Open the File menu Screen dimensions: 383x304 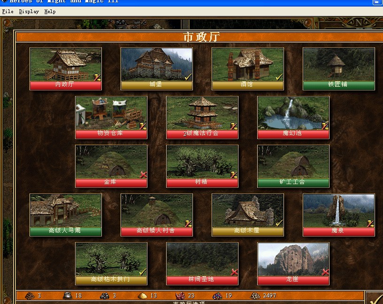[x=8, y=11]
